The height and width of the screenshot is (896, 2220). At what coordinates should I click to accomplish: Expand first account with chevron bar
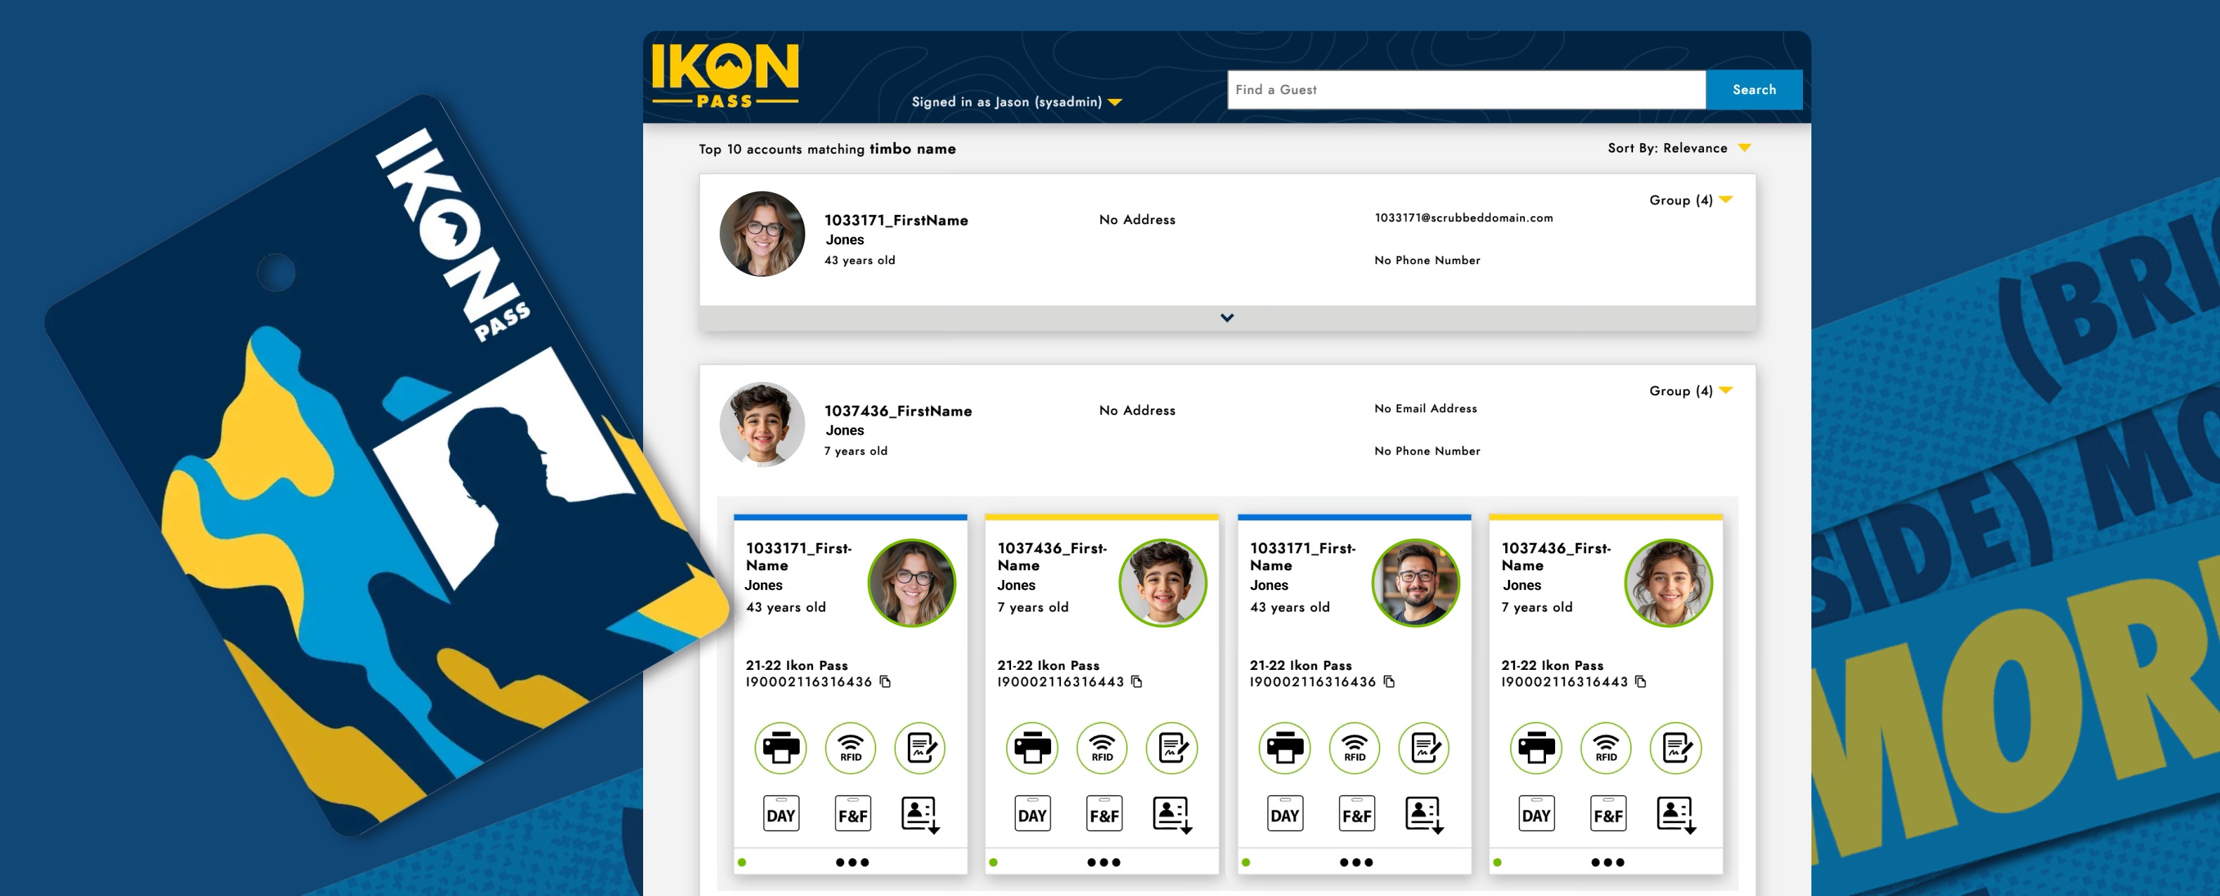(x=1227, y=318)
